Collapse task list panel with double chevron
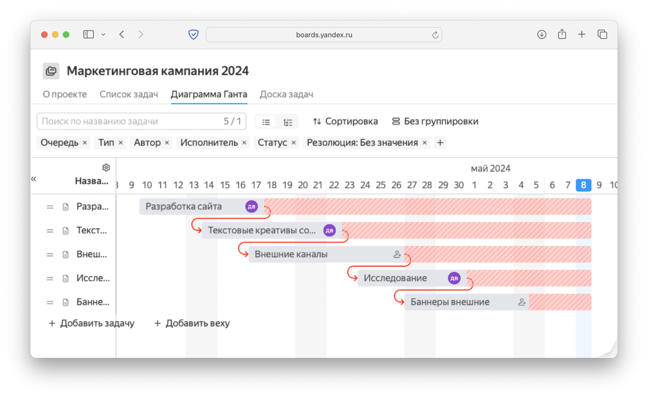Image resolution: width=648 pixels, height=398 pixels. [x=34, y=179]
